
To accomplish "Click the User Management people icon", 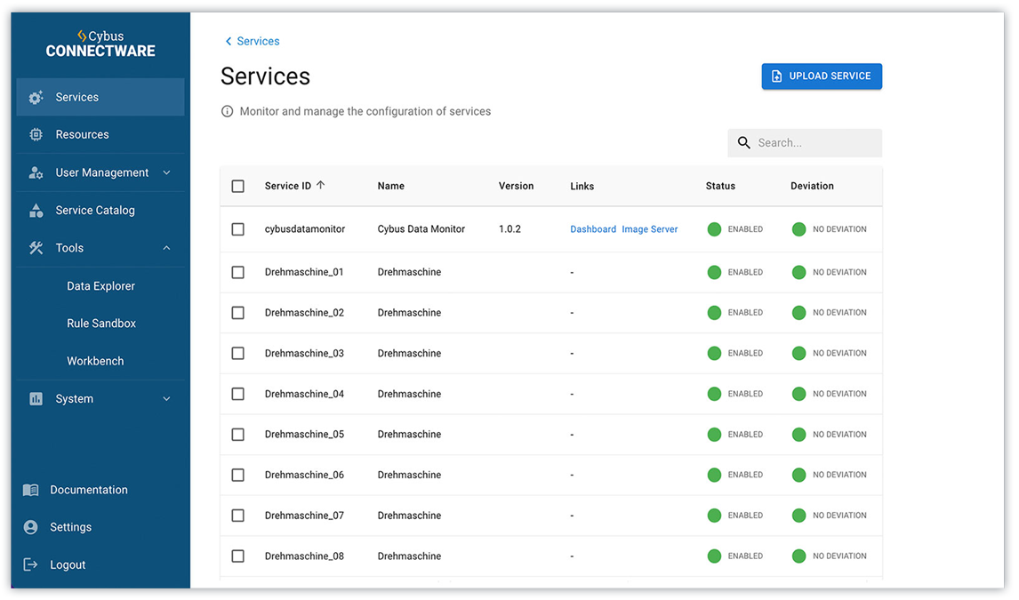I will click(36, 172).
